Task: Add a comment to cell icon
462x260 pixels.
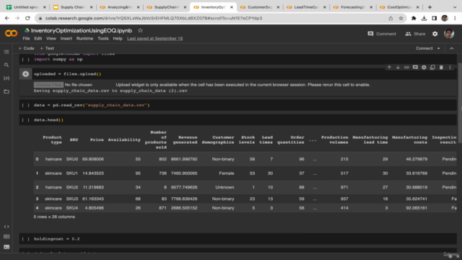Action: pos(415,67)
